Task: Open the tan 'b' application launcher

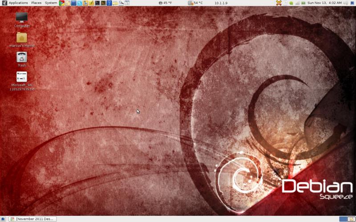Action: coord(85,3)
